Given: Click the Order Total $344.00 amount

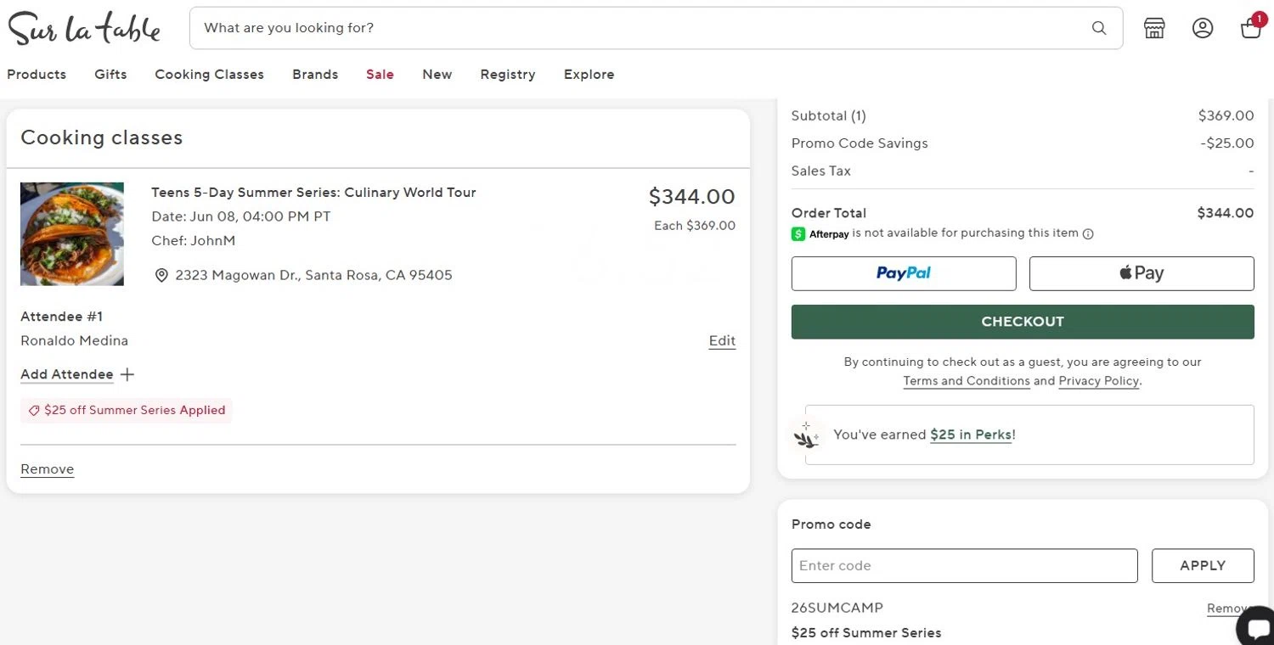Looking at the screenshot, I should click(1225, 213).
